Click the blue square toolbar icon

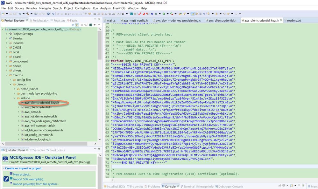coord(48,14)
